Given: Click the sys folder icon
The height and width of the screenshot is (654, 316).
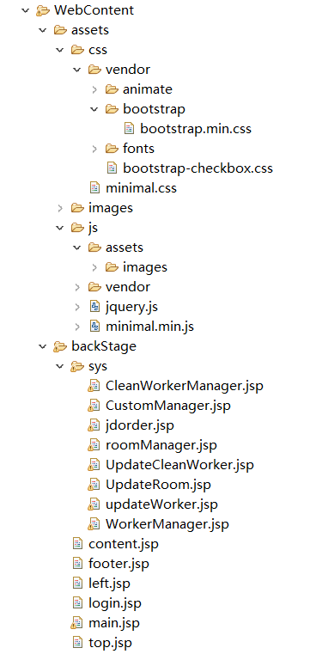Looking at the screenshot, I should 77,367.
